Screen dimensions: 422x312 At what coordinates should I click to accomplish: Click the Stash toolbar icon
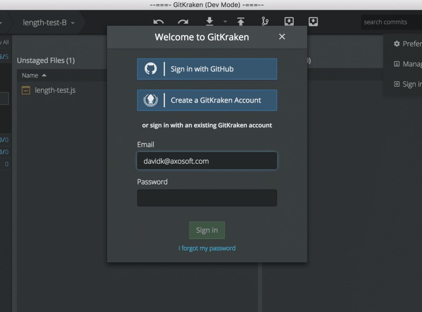289,22
